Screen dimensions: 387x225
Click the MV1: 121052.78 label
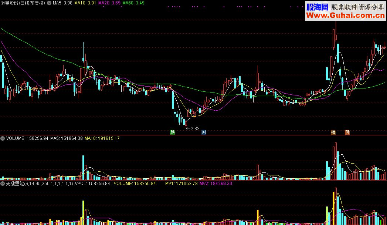tap(181, 184)
